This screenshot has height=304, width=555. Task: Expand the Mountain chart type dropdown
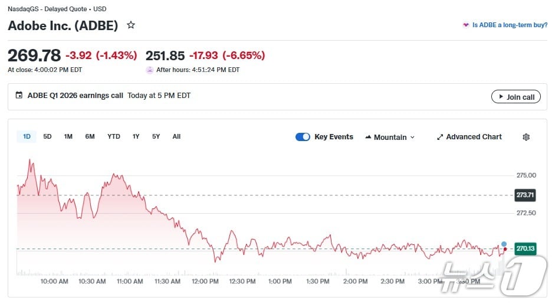pyautogui.click(x=412, y=137)
